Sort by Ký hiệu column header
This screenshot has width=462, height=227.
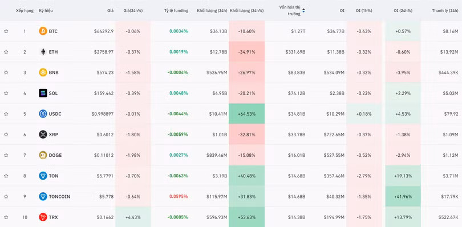click(46, 11)
